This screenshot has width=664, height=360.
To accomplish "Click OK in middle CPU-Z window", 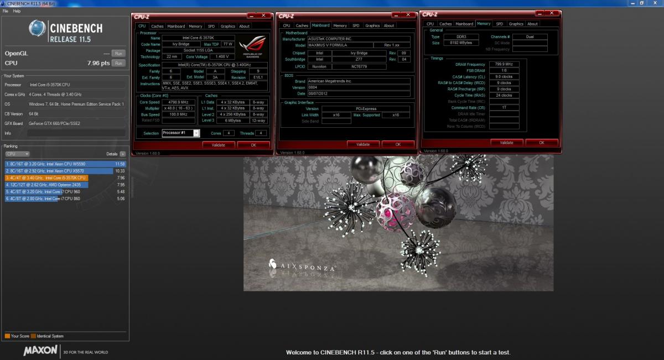I will (x=398, y=144).
